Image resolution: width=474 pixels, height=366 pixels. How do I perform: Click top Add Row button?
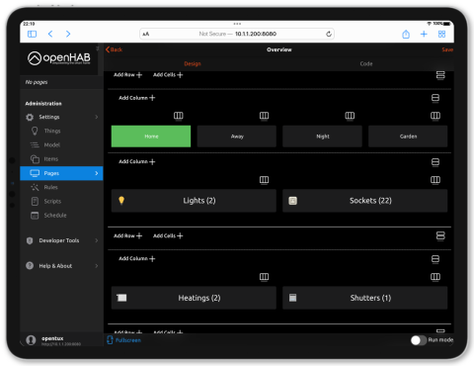127,75
